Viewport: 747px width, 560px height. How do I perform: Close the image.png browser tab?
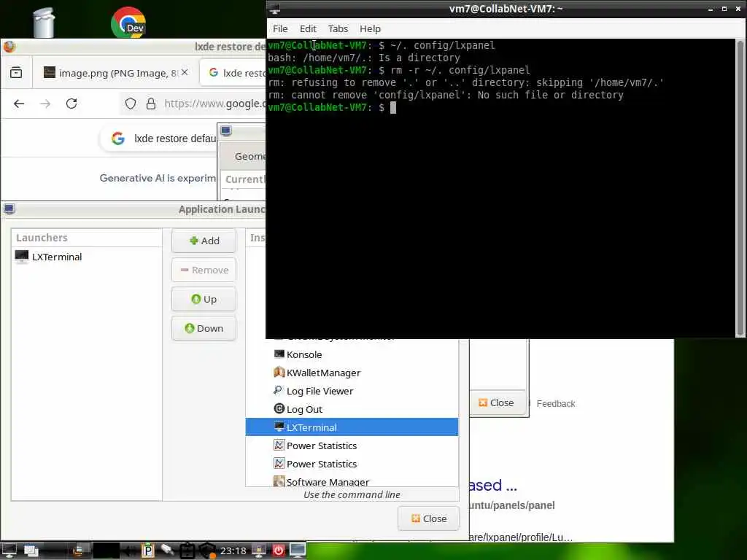[185, 72]
